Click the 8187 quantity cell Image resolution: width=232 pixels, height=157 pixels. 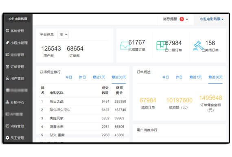[x=105, y=110]
